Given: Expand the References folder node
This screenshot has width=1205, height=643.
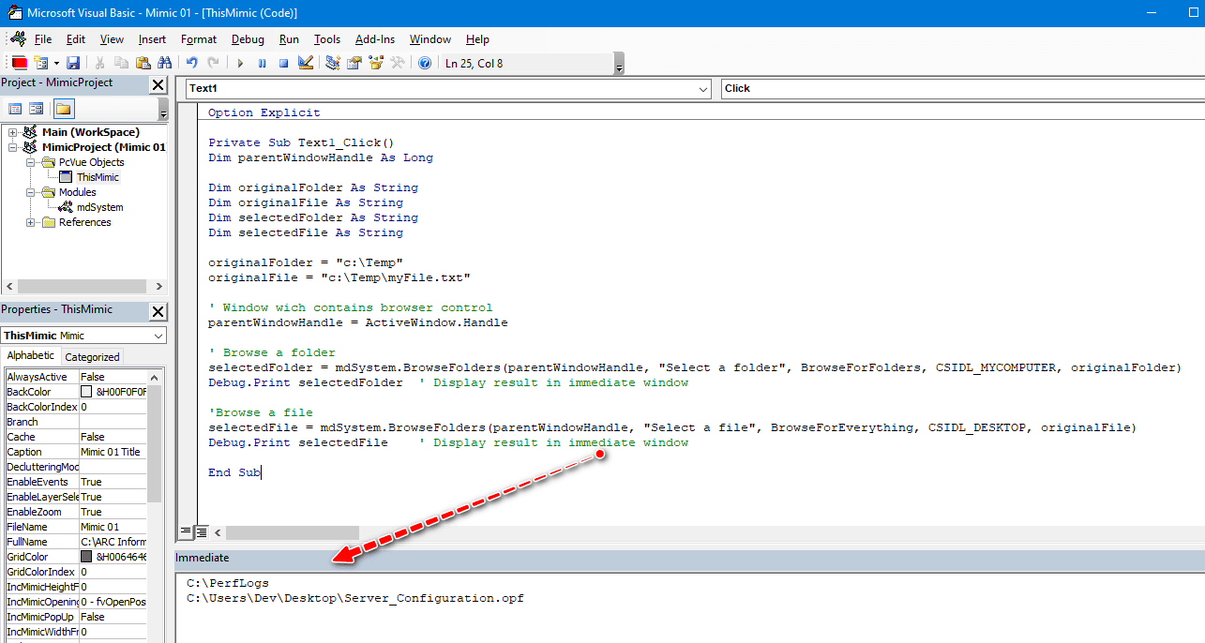Looking at the screenshot, I should click(31, 222).
